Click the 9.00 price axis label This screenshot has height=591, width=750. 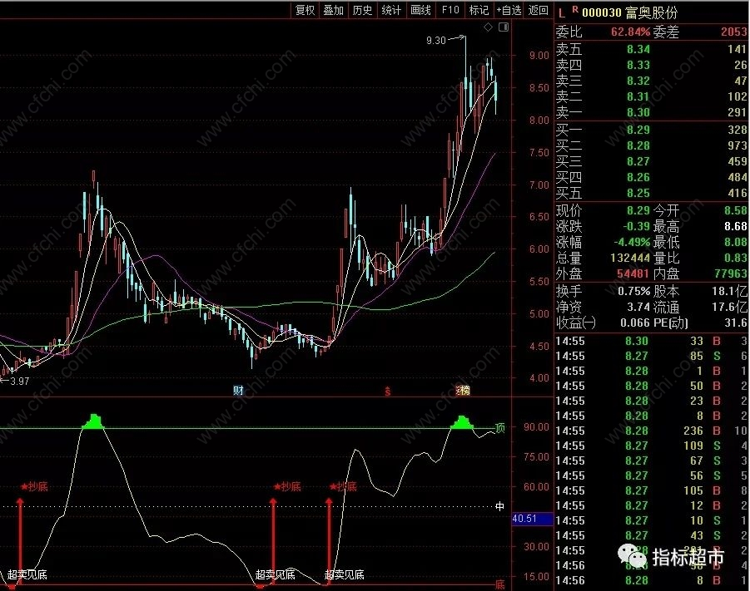click(539, 56)
